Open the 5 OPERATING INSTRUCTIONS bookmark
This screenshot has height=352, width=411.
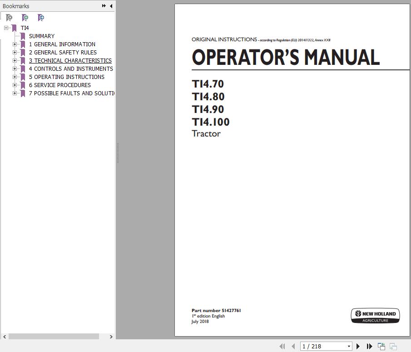(x=67, y=77)
